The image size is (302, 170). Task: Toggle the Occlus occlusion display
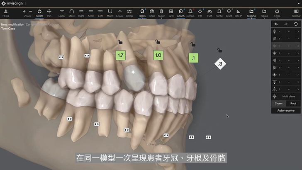(190, 13)
